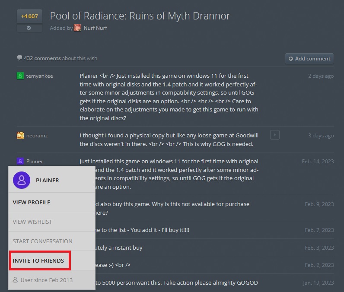Click neoramz's comment about Goodwill physical copy

tap(169, 140)
